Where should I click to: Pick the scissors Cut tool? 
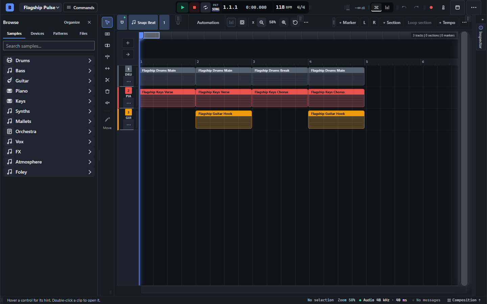[107, 80]
